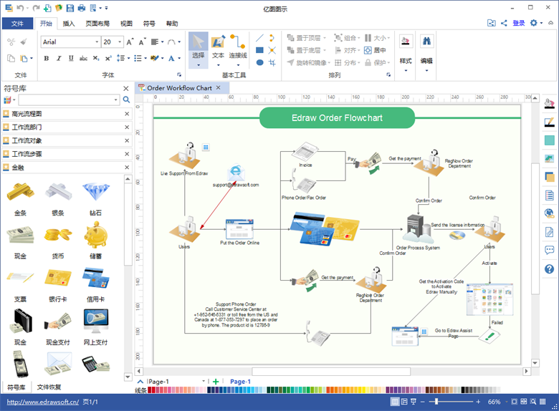
Task: Expand the Group dropdown
Action: point(358,38)
